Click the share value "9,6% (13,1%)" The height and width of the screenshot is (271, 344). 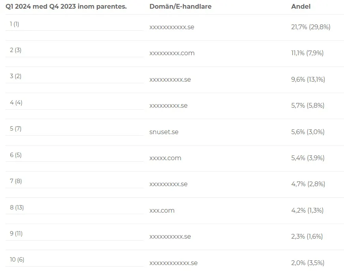pyautogui.click(x=308, y=79)
